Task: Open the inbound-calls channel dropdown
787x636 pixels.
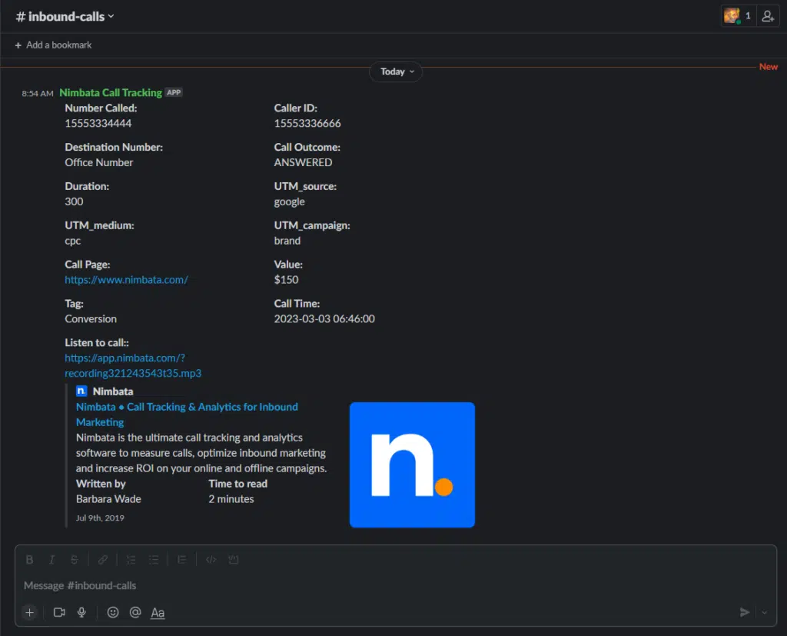Action: click(x=65, y=16)
